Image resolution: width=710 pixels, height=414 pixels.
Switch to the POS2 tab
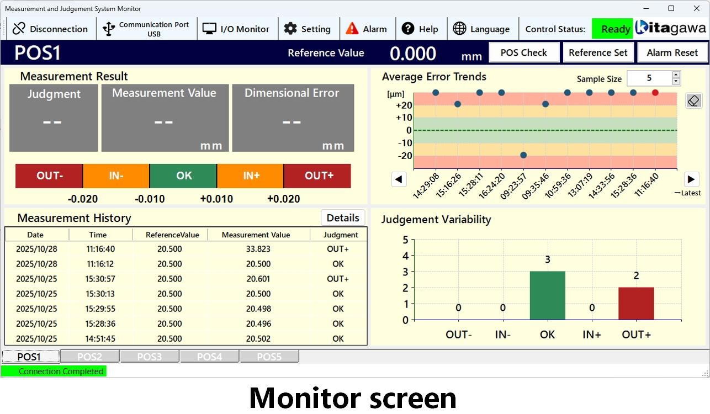(89, 356)
